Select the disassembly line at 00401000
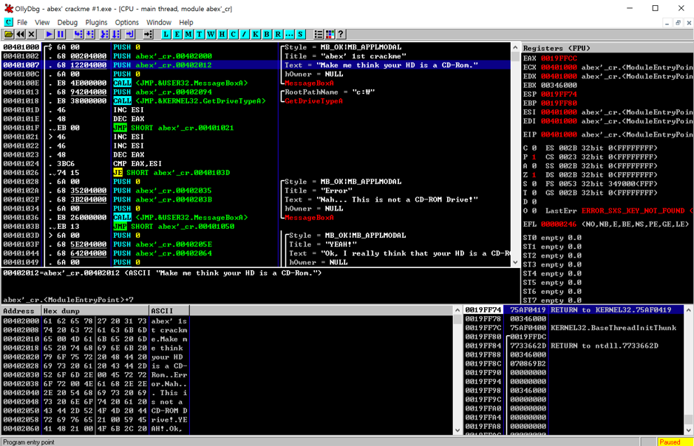This screenshot has height=446, width=694. pos(256,47)
